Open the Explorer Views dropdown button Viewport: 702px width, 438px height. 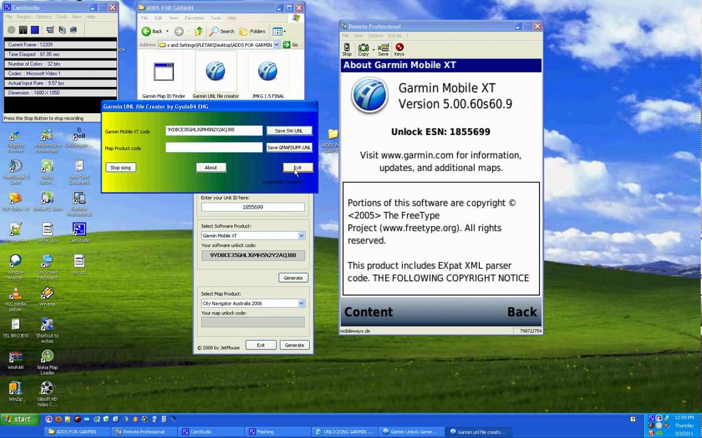tap(279, 32)
